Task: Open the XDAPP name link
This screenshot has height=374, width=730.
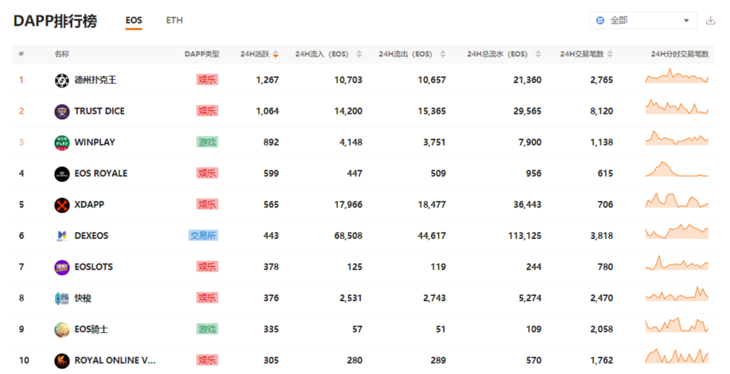Action: [x=89, y=205]
